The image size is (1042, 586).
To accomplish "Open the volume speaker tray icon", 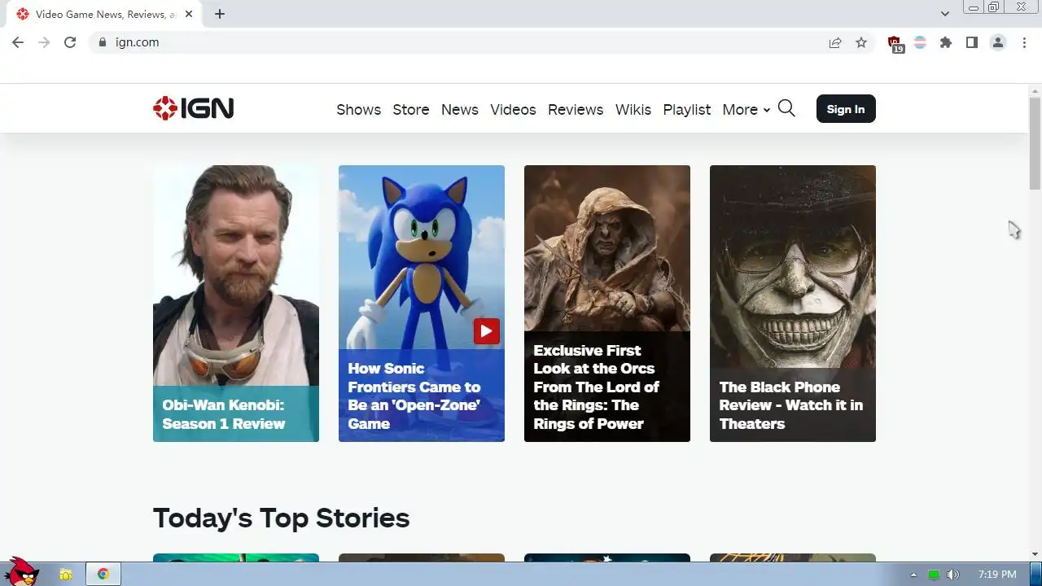I will pos(953,575).
